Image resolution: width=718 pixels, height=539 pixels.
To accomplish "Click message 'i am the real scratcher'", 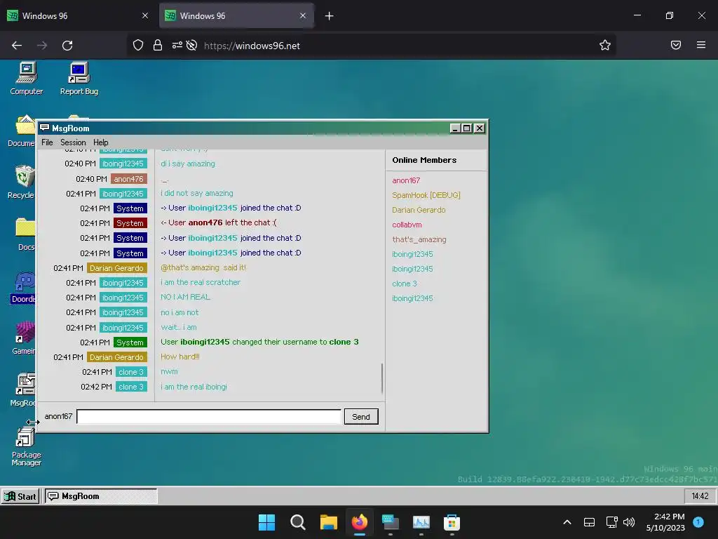I will point(200,282).
